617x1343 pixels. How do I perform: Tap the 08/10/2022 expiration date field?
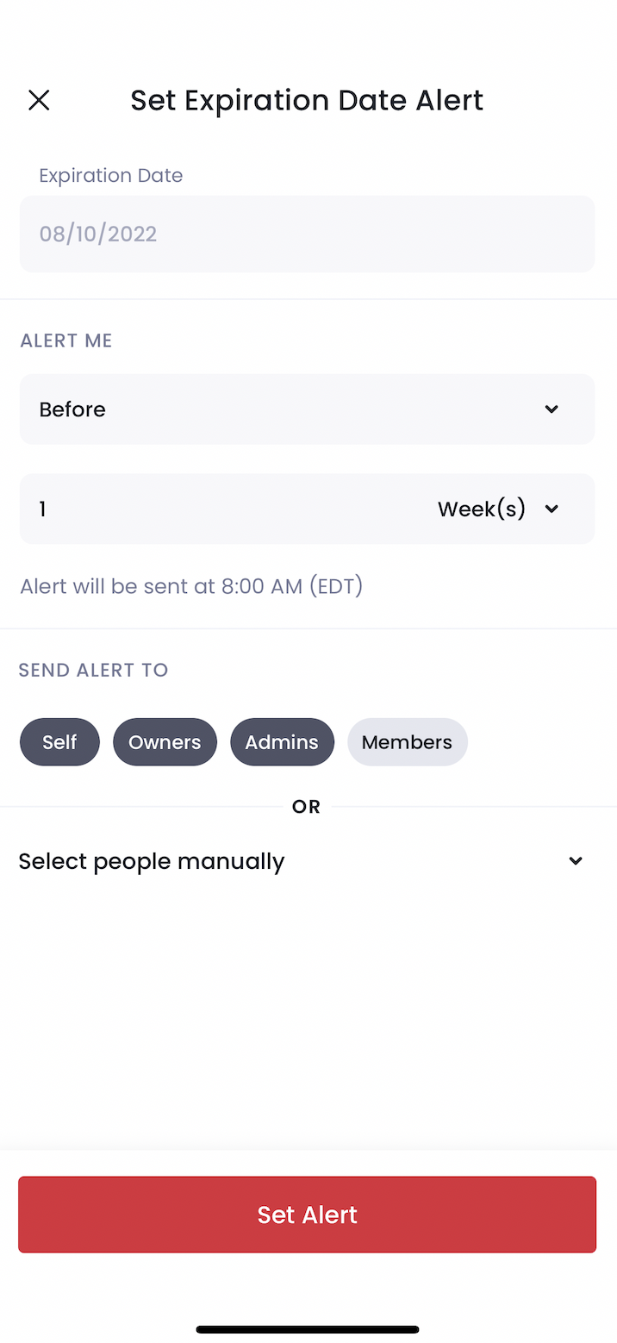tap(307, 234)
